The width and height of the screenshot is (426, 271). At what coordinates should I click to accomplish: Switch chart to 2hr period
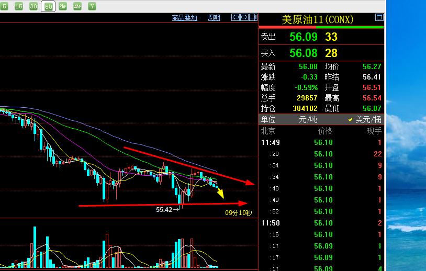[x=63, y=6]
